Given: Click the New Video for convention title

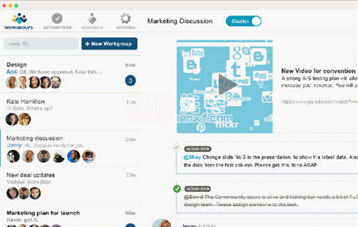Looking at the screenshot, I should click(318, 71).
